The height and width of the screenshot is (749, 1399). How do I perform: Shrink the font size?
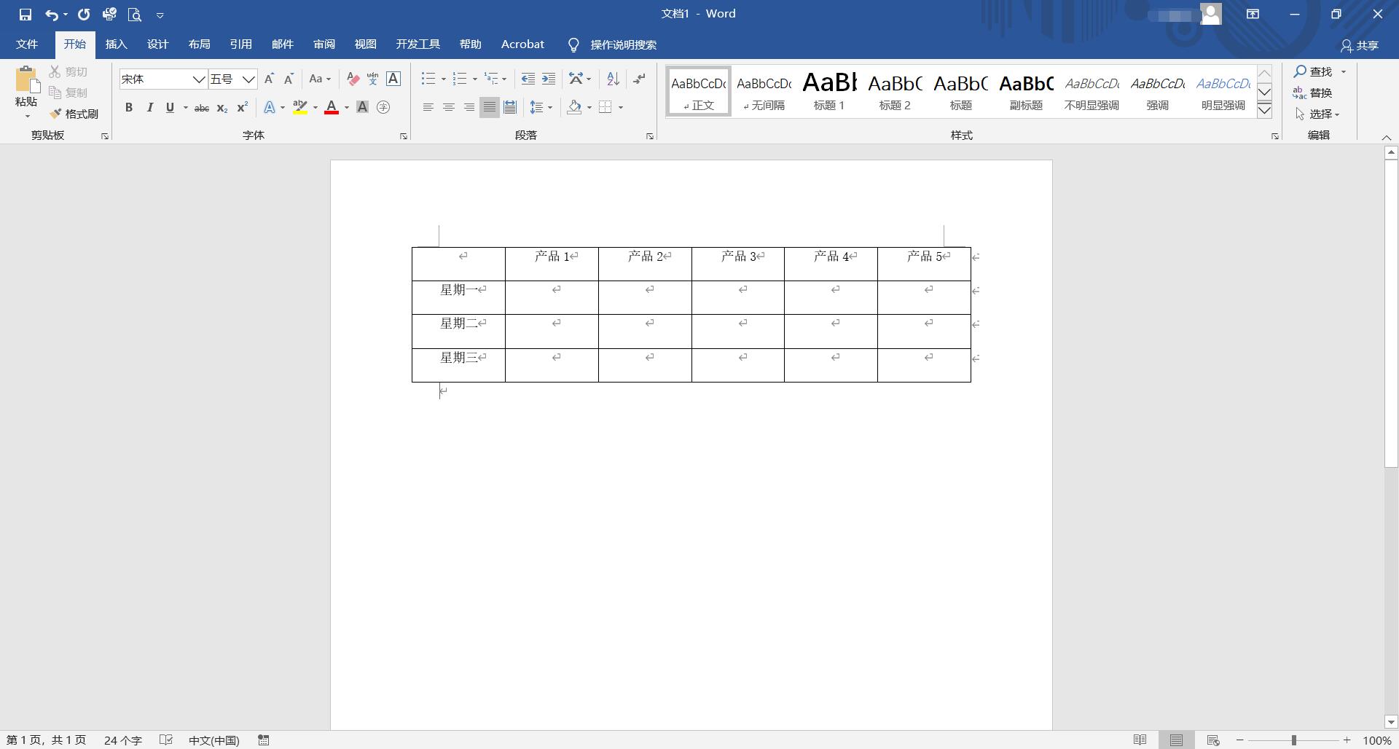coord(289,79)
